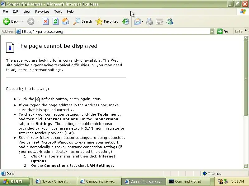
Task: Click the Windows flag logo throbber
Action: click(x=243, y=11)
